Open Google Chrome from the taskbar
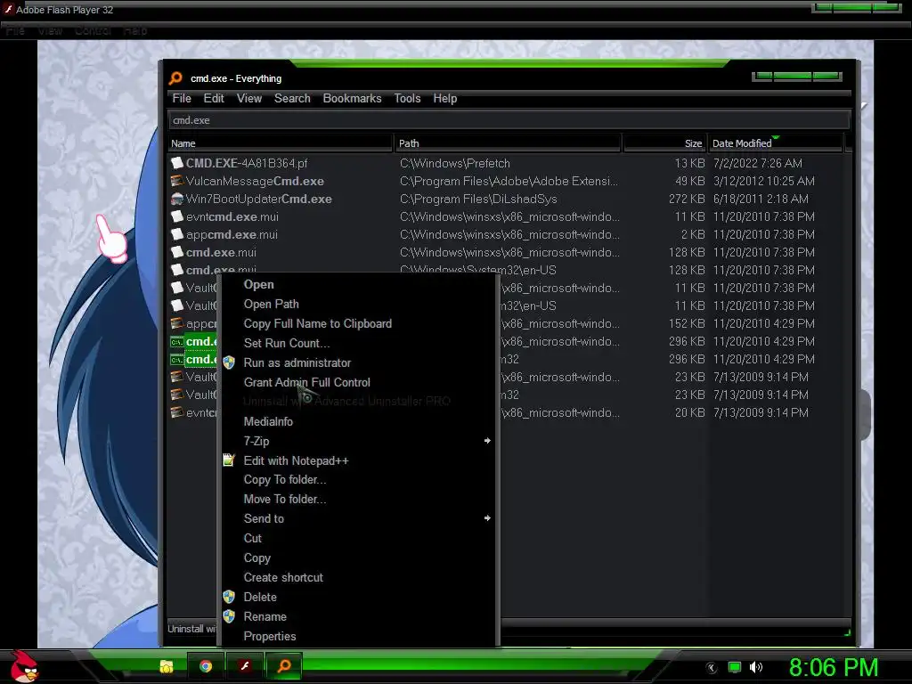The height and width of the screenshot is (684, 912). [206, 666]
